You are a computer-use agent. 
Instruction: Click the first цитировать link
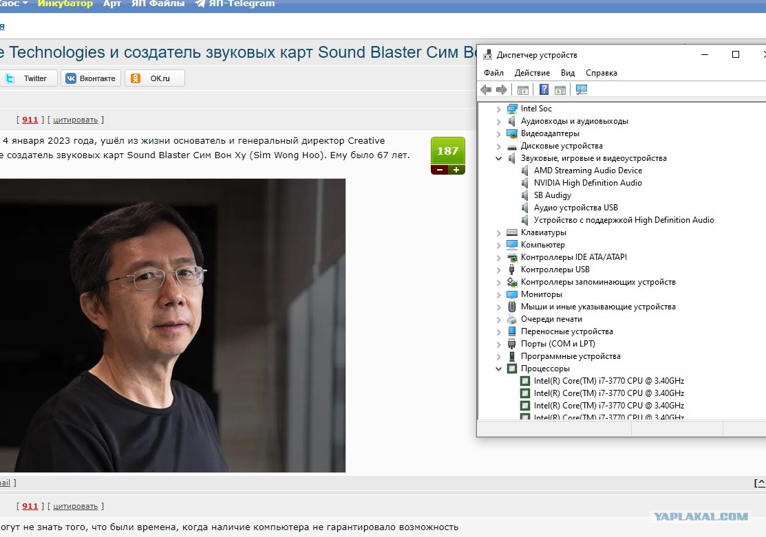point(75,120)
